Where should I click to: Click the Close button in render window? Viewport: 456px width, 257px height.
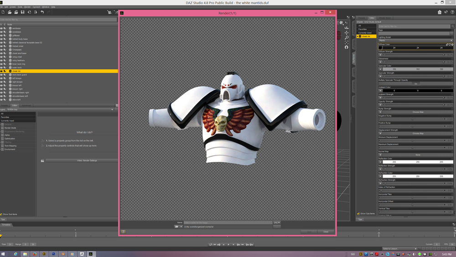326,231
